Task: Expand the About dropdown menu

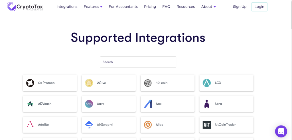Action: click(208, 7)
